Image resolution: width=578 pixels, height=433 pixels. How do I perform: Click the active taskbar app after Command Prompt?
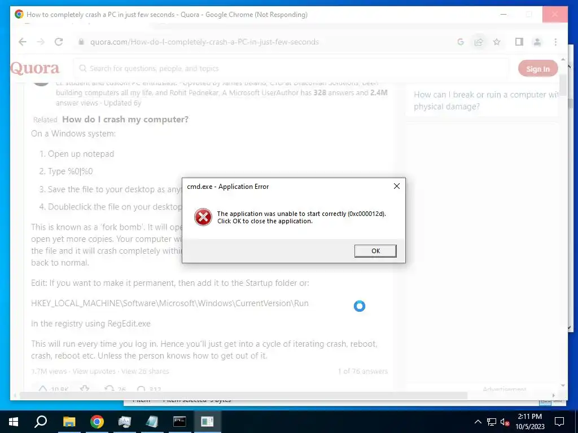point(207,422)
